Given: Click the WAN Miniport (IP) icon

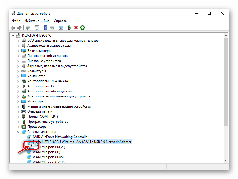Looking at the screenshot, I should pos(29,152).
